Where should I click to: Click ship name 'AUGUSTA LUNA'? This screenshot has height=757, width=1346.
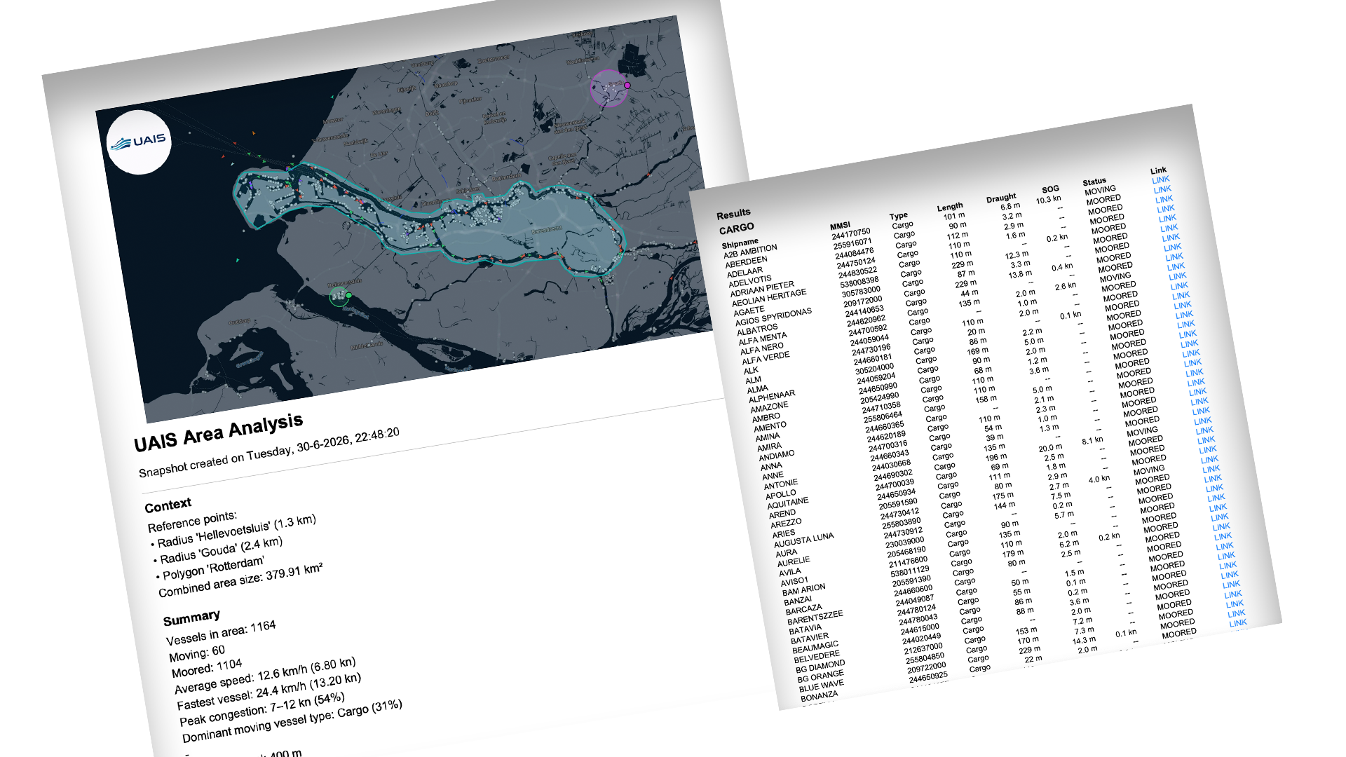[x=804, y=540]
